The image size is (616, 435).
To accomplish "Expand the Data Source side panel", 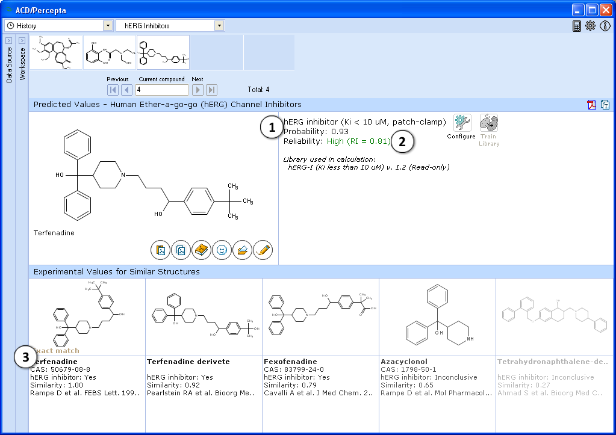I will point(8,40).
